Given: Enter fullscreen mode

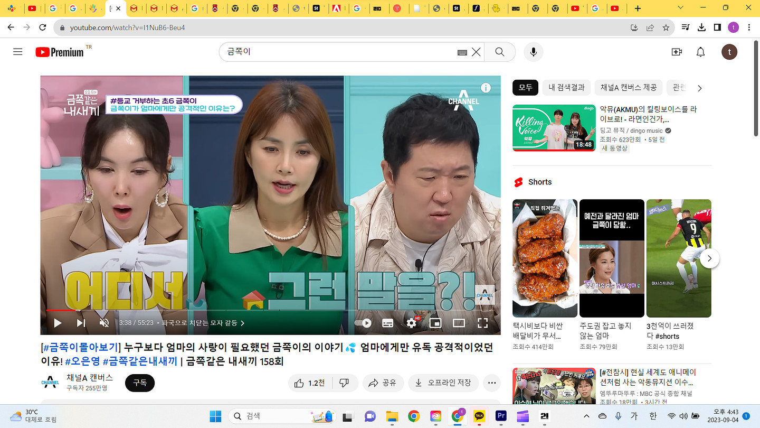Looking at the screenshot, I should click(482, 323).
